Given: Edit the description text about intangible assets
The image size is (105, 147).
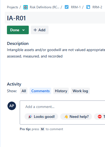Looking at the screenshot, I should point(56,53).
